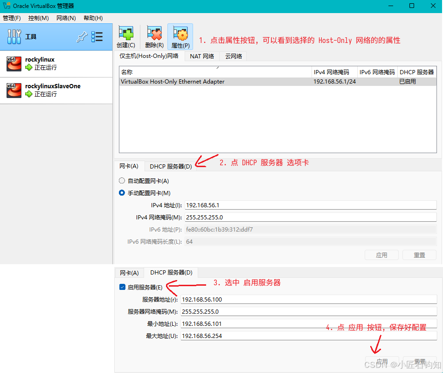Open the 网络(N) menu
Viewport: 443px width, 373px height.
(66, 18)
